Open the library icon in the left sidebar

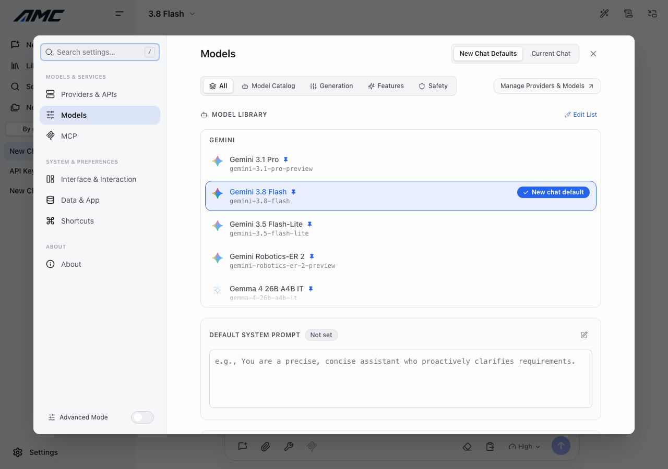[x=16, y=66]
